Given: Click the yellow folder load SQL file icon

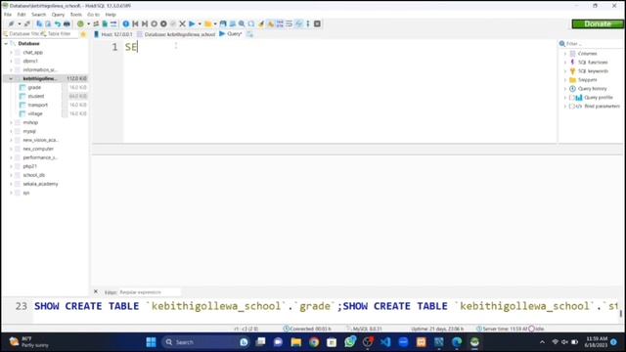Looking at the screenshot, I should click(x=208, y=23).
